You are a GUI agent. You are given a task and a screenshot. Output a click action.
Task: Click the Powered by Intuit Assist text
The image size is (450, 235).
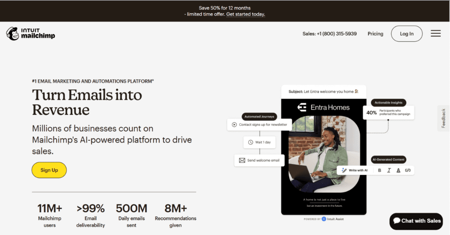tap(324, 219)
